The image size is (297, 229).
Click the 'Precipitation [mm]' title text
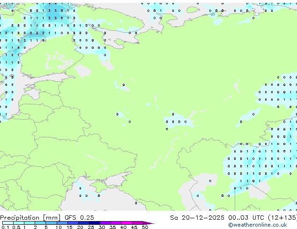pos(30,218)
